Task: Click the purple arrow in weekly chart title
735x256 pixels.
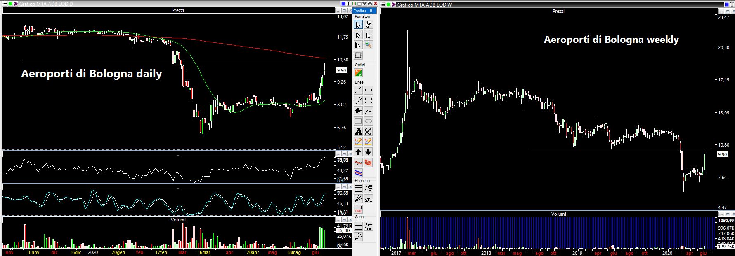Action: (394, 5)
